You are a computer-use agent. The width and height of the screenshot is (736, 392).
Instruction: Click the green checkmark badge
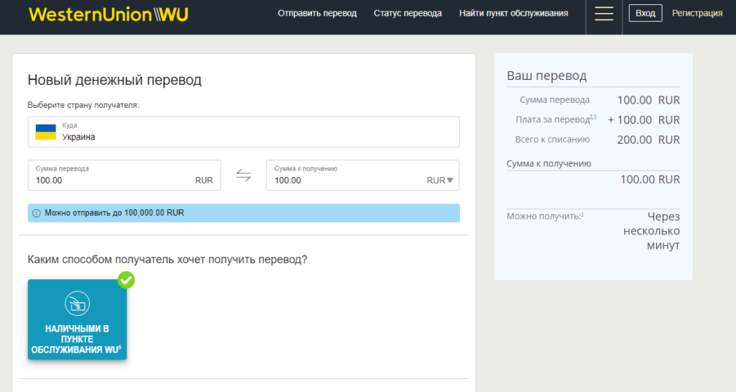126,280
